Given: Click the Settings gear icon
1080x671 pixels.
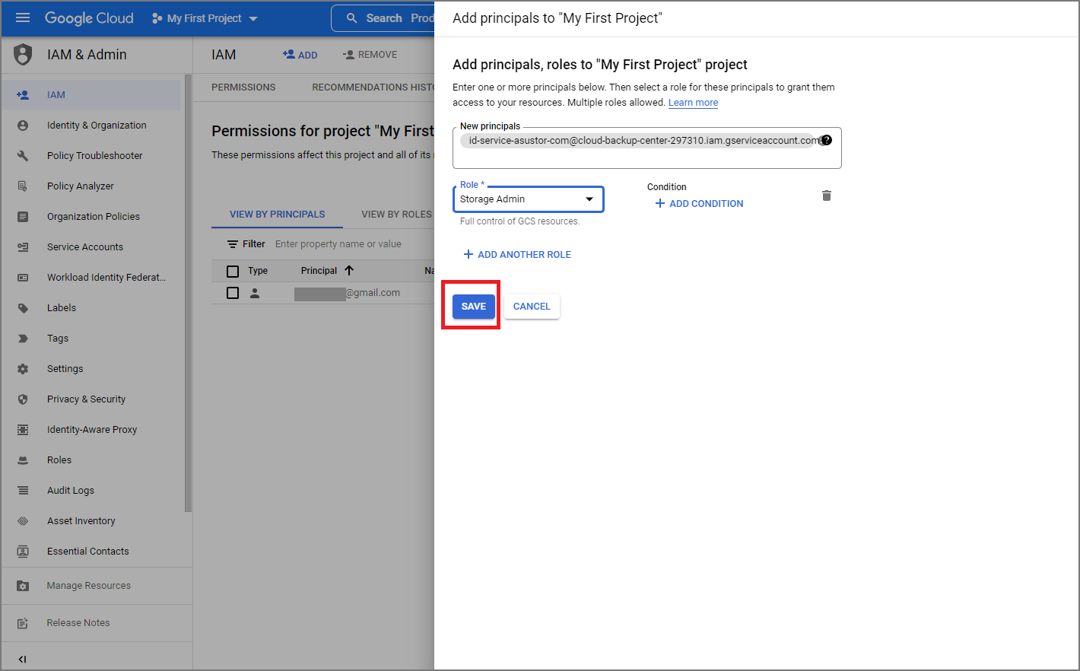Looking at the screenshot, I should click(x=23, y=369).
